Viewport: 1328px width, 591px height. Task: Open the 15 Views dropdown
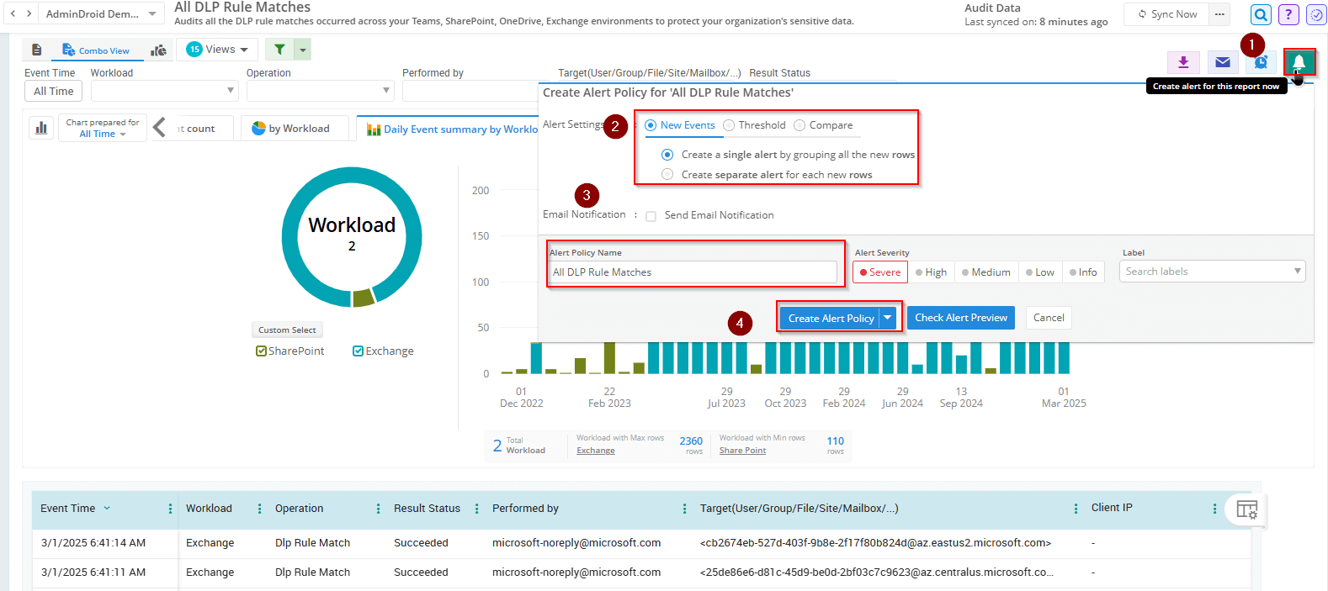tap(218, 50)
